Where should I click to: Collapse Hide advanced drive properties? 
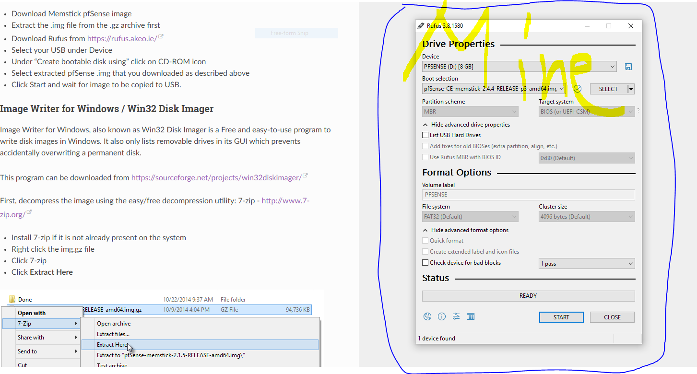point(466,125)
